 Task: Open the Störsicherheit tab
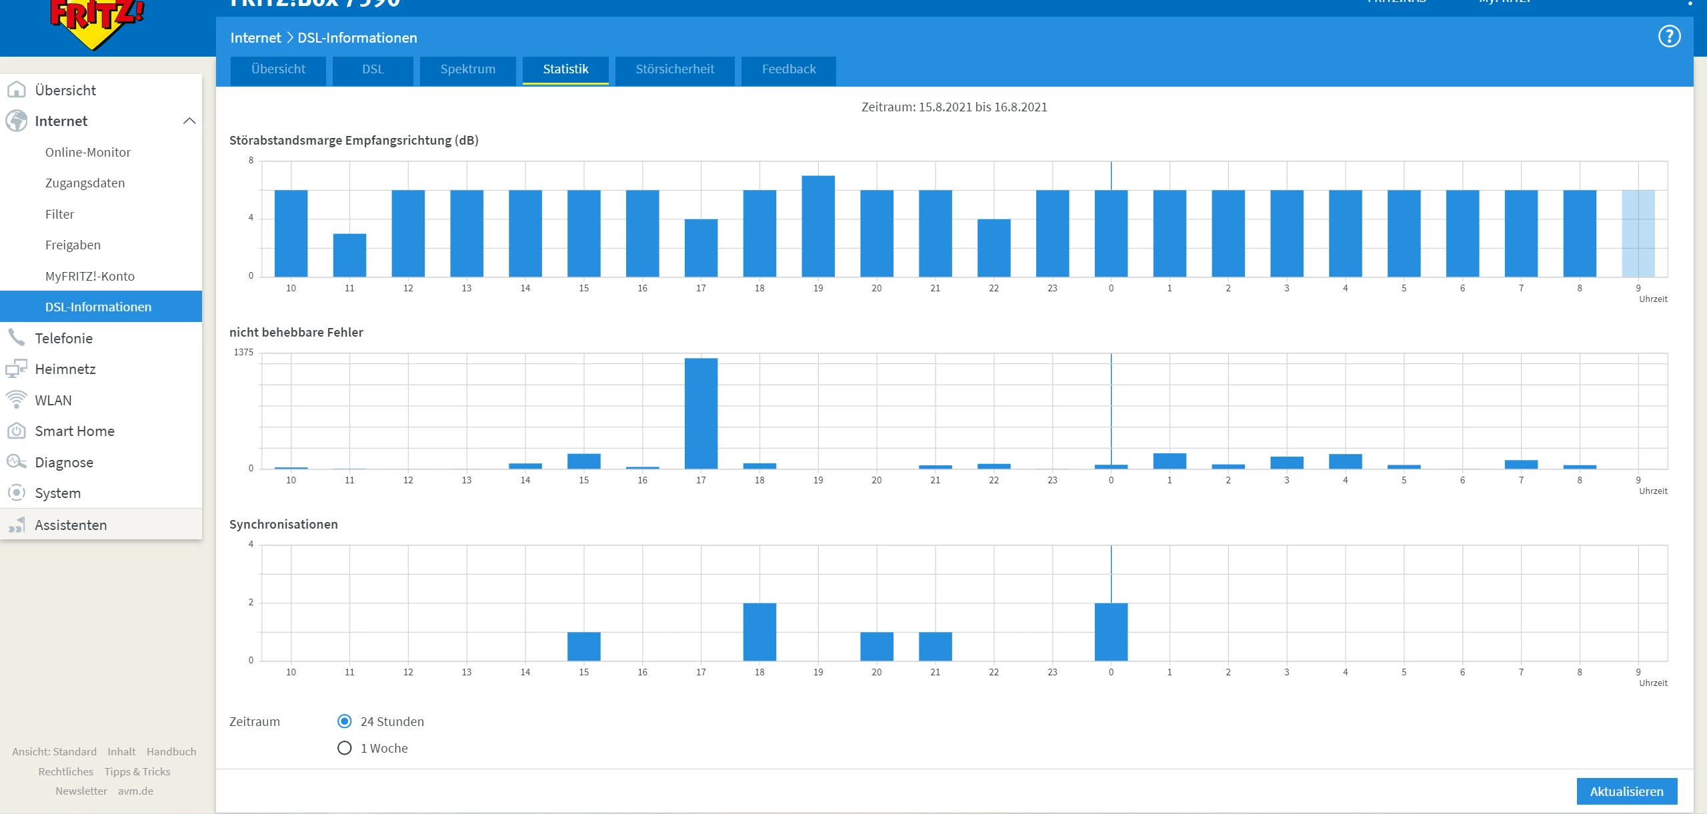[674, 69]
